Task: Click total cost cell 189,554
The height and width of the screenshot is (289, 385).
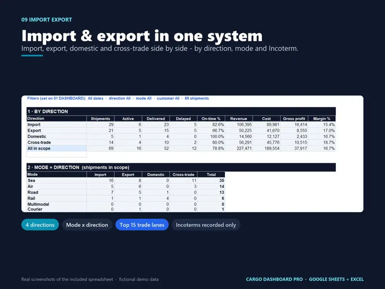Action: [x=266, y=148]
